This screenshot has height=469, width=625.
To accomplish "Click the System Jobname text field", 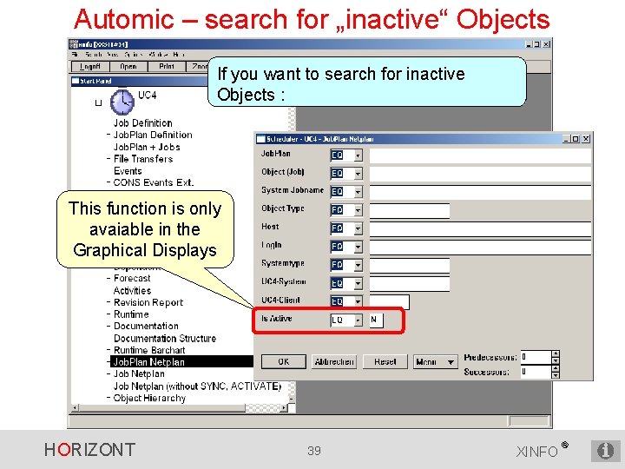I will click(x=480, y=192).
